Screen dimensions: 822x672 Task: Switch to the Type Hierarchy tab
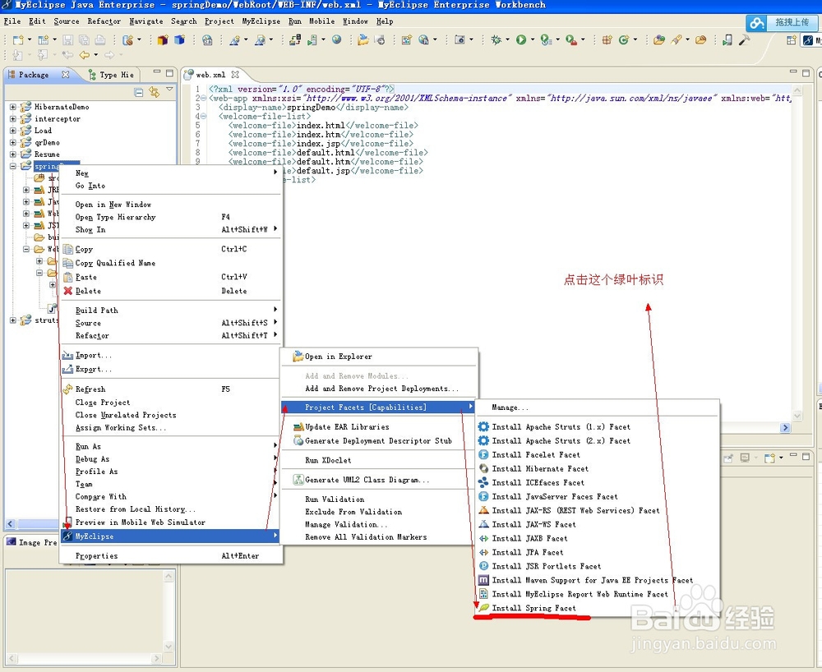(112, 75)
